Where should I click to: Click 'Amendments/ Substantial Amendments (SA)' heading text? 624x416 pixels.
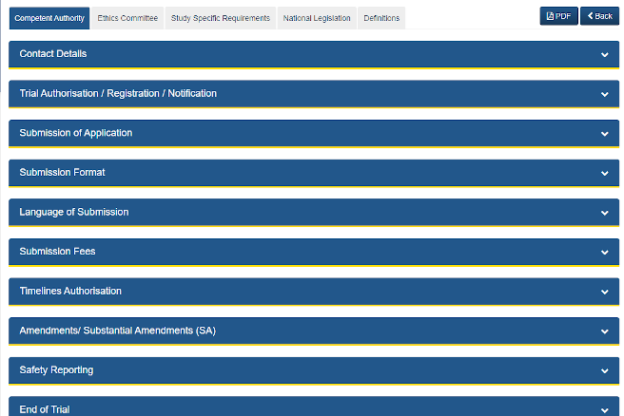(118, 331)
